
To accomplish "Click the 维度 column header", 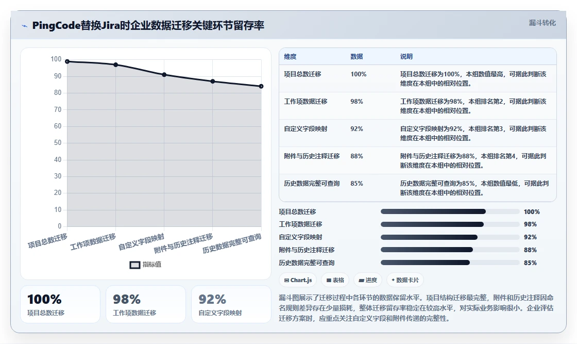I will (290, 57).
